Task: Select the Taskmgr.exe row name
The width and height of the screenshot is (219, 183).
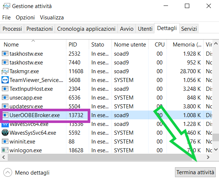Action: [24, 71]
